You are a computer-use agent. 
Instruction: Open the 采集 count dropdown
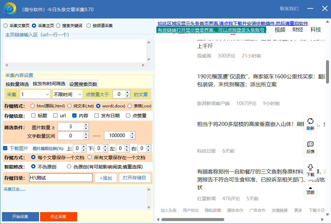tap(35, 94)
